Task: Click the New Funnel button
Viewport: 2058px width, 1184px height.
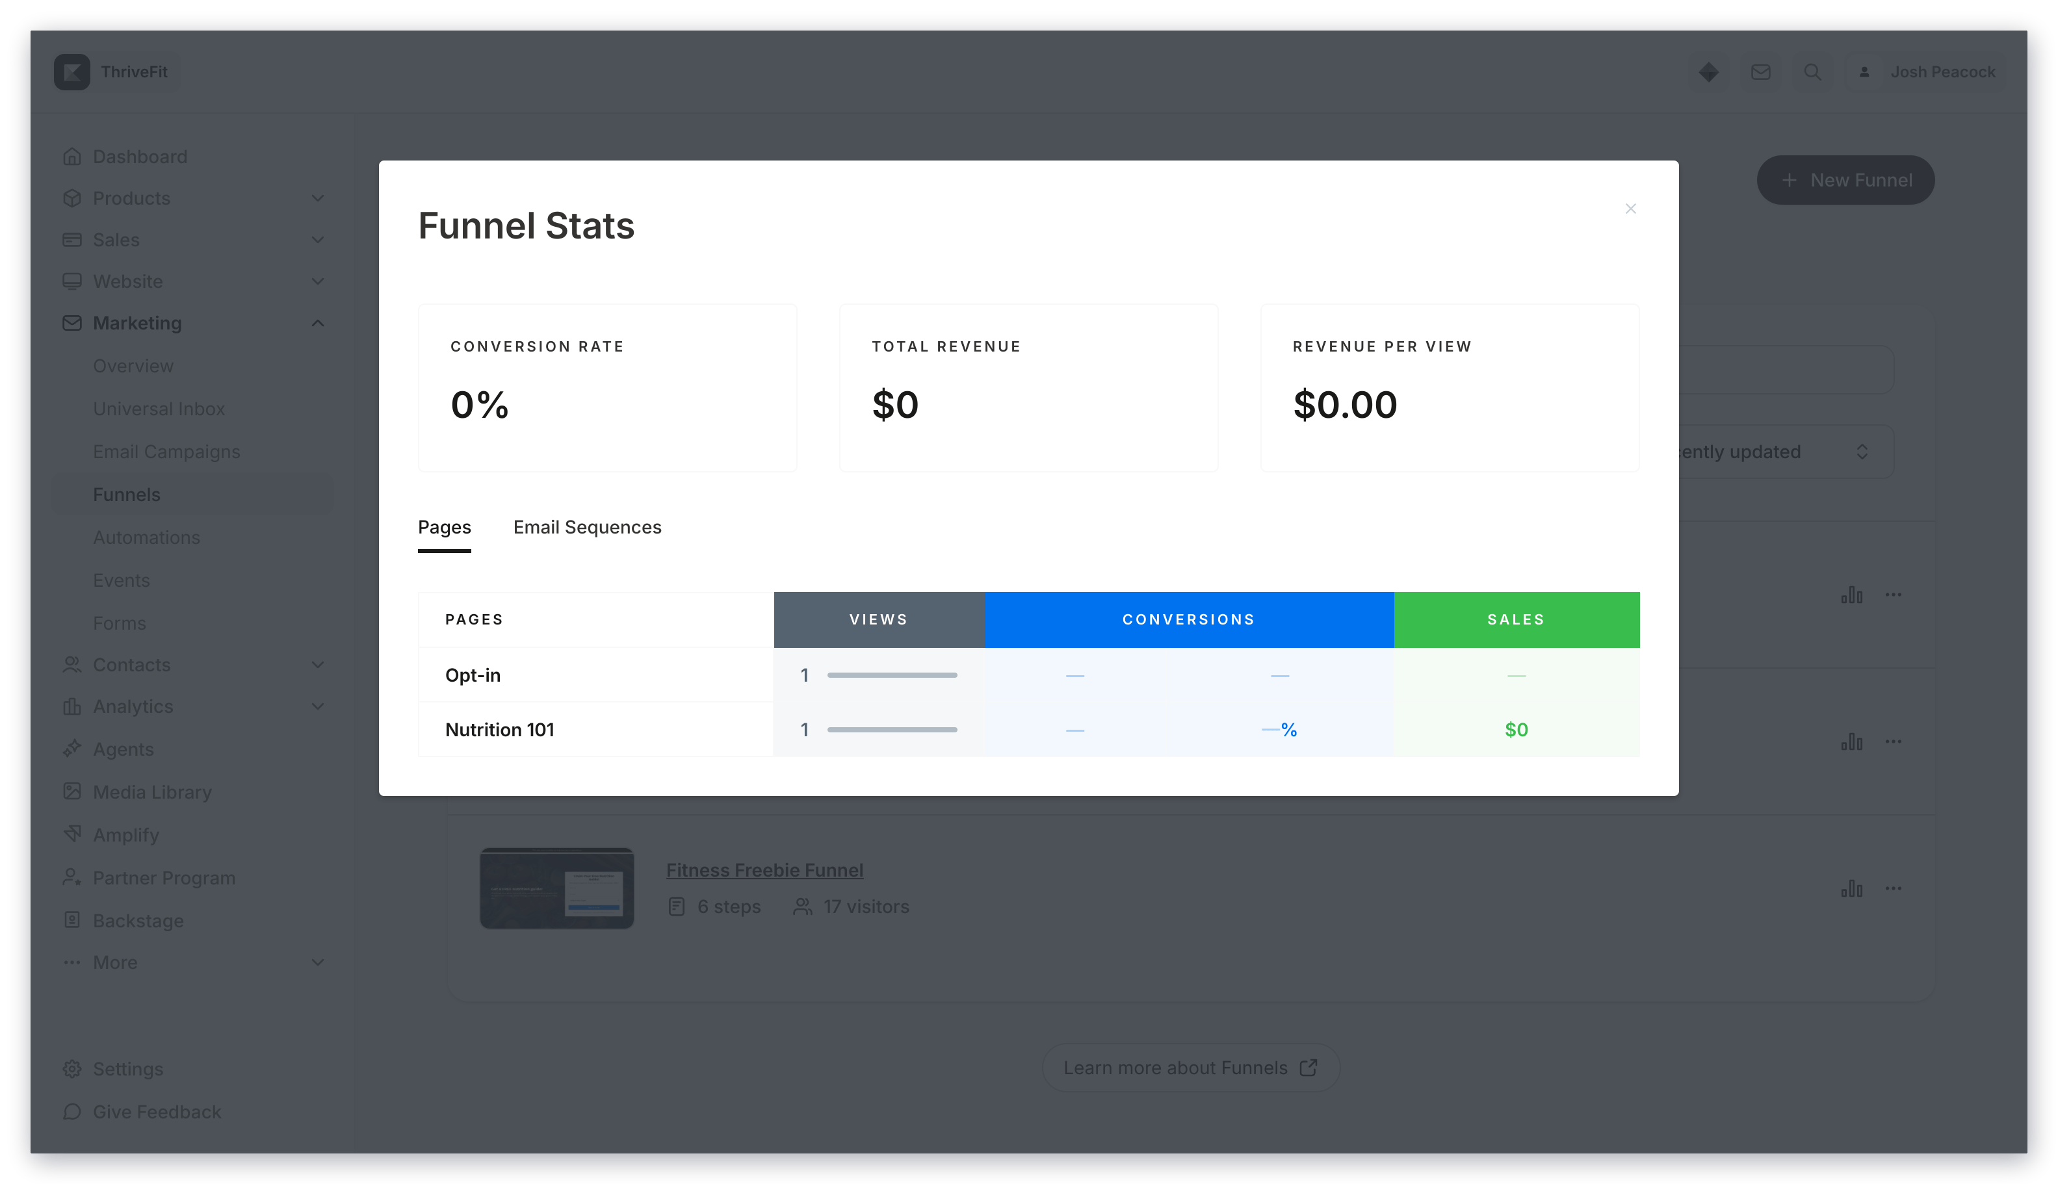Action: (1845, 180)
